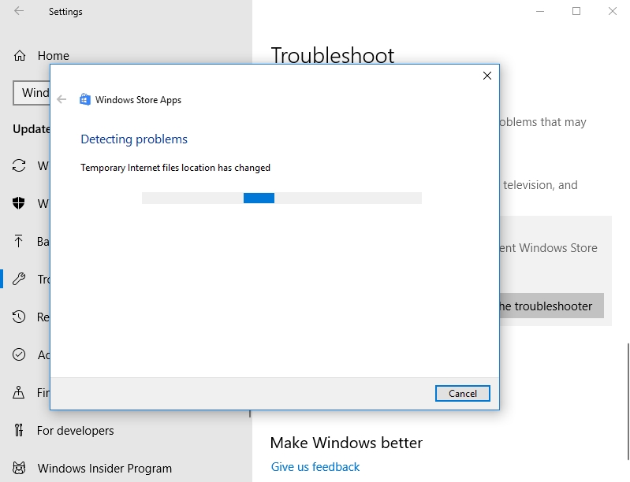The height and width of the screenshot is (482, 630).
Task: Open the For developers settings page
Action: [75, 431]
